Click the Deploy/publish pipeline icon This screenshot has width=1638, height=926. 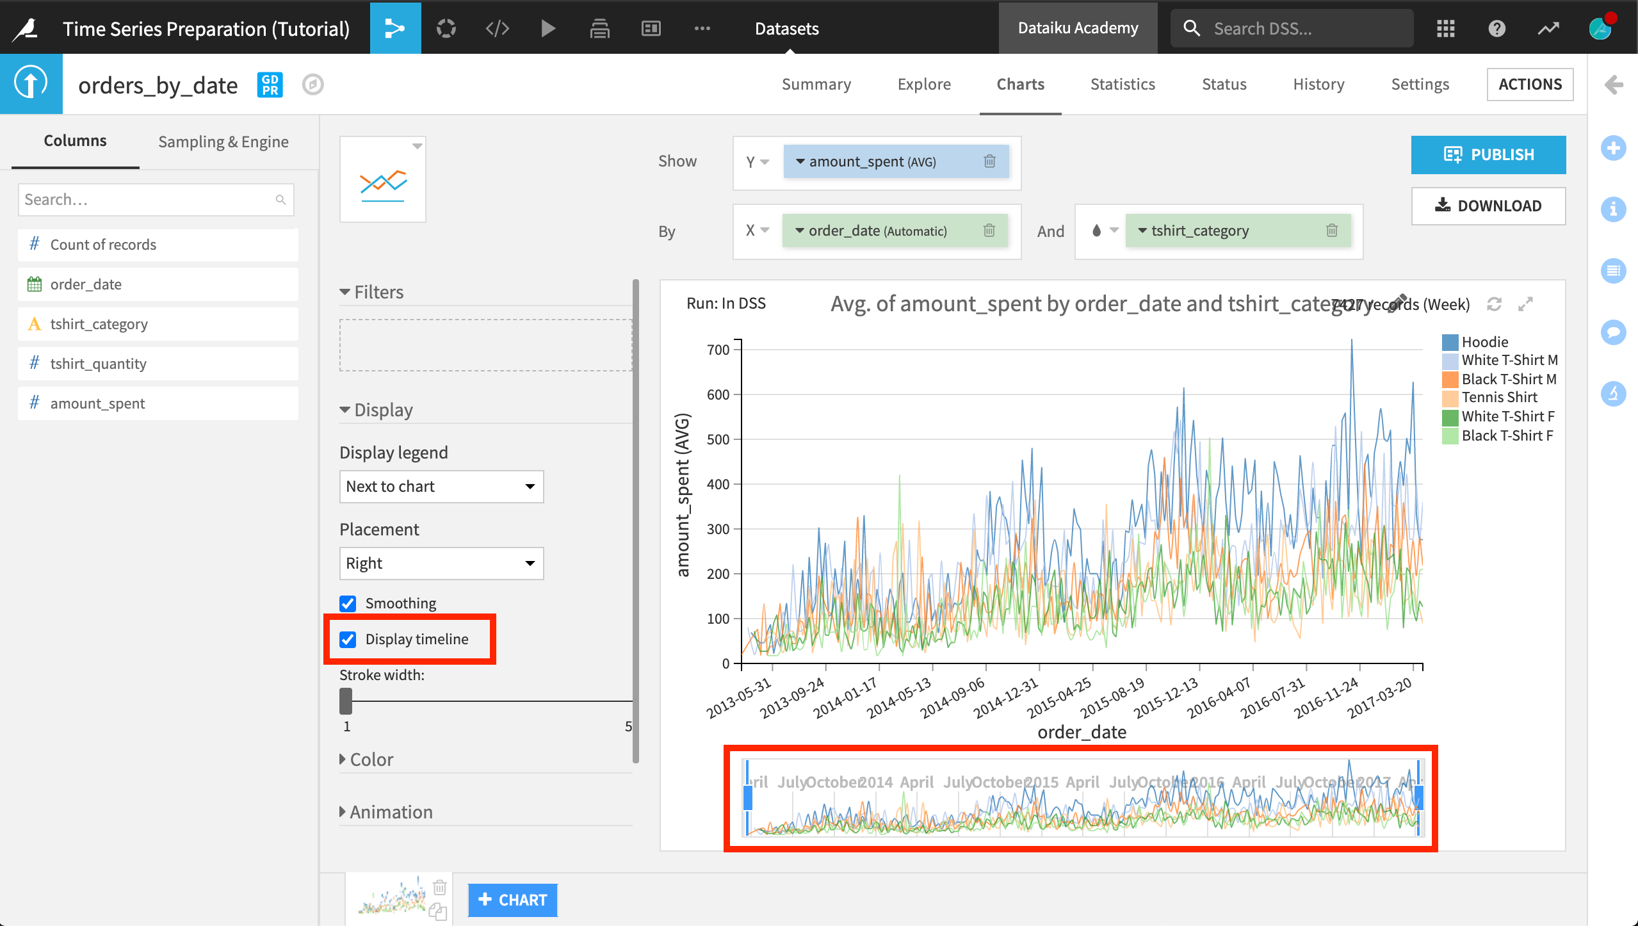pyautogui.click(x=602, y=29)
